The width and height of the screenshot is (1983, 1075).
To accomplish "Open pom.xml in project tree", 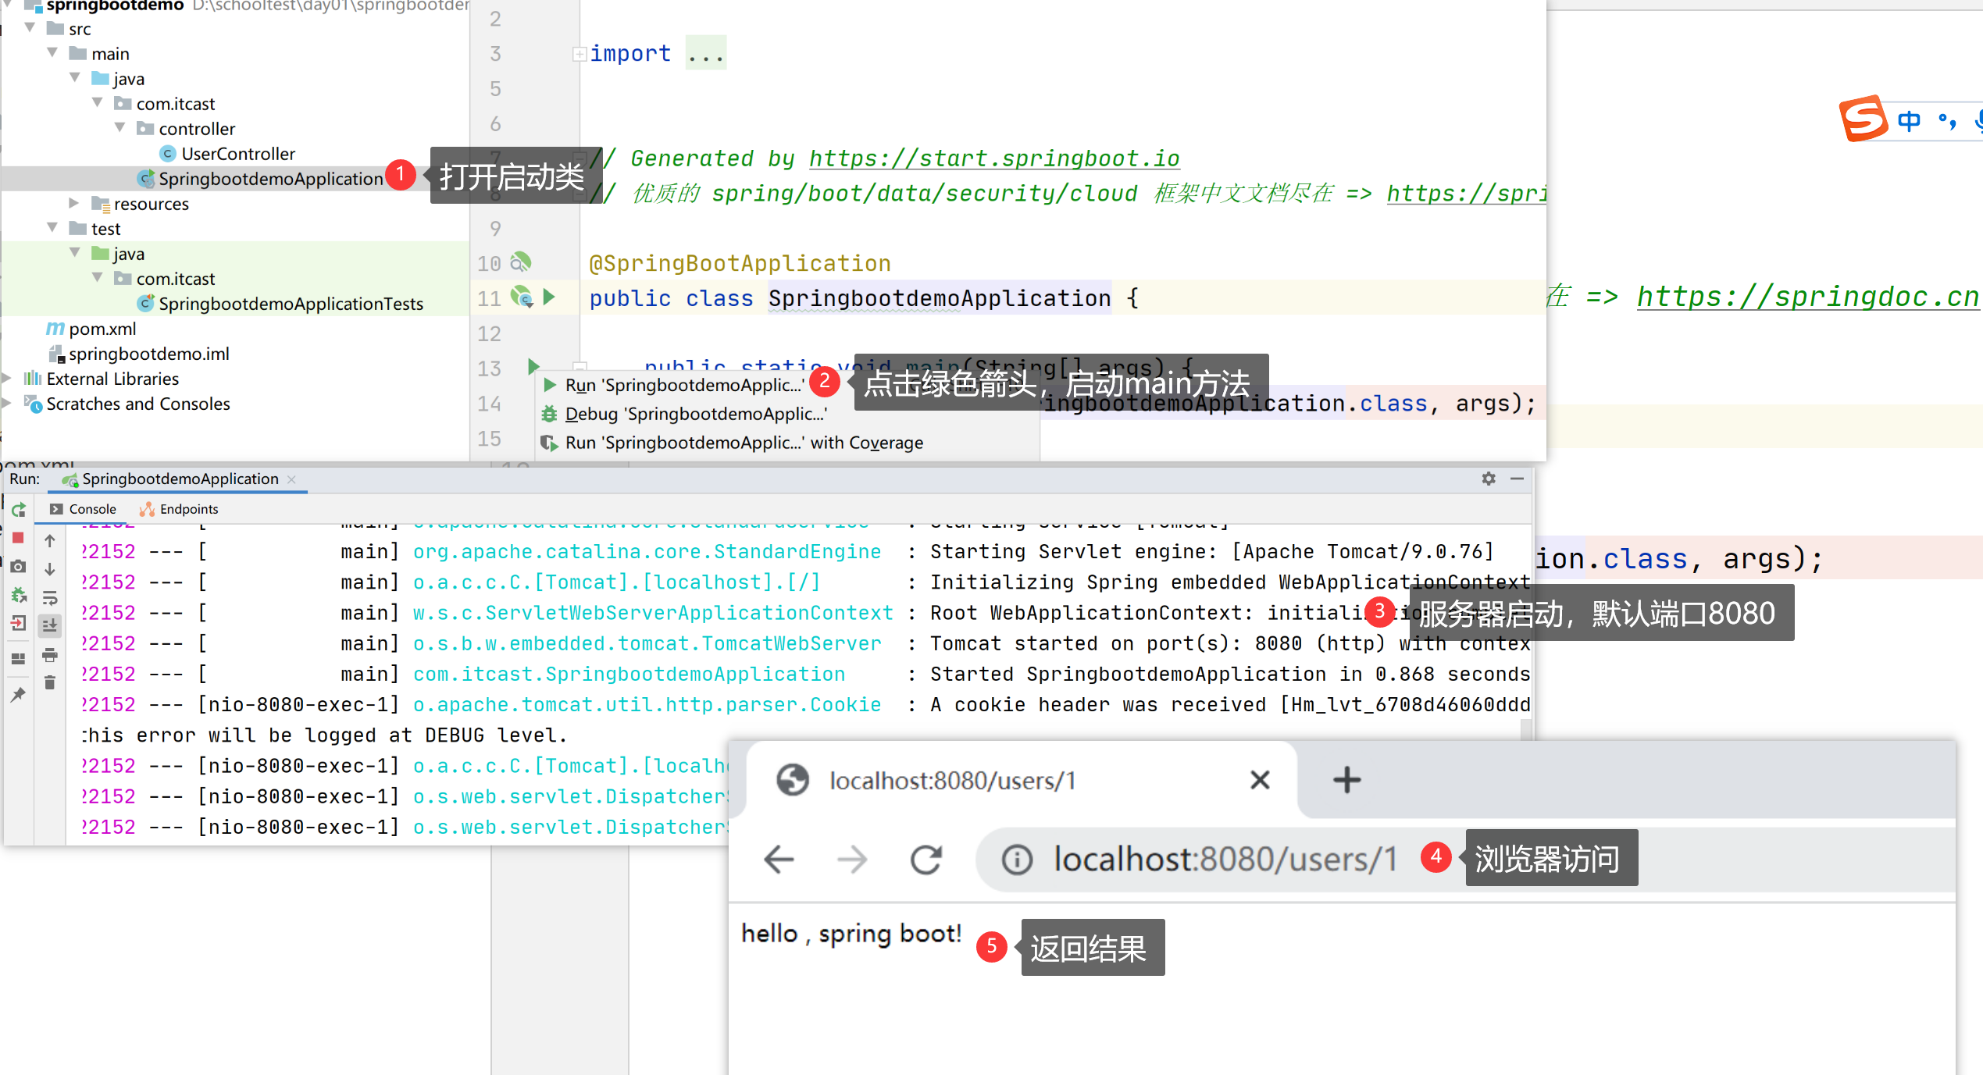I will click(x=91, y=329).
